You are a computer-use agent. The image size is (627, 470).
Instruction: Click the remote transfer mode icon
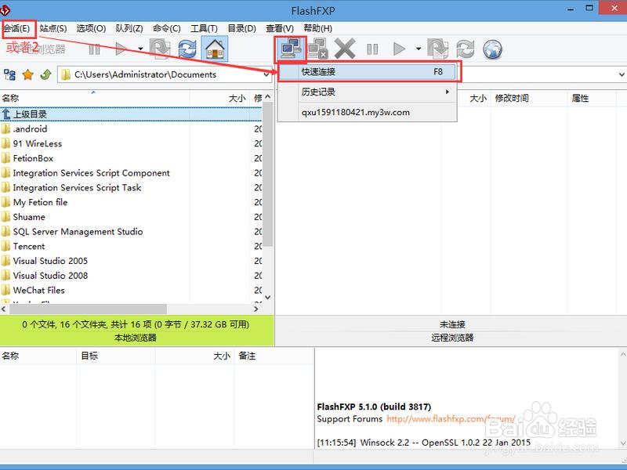tap(438, 49)
